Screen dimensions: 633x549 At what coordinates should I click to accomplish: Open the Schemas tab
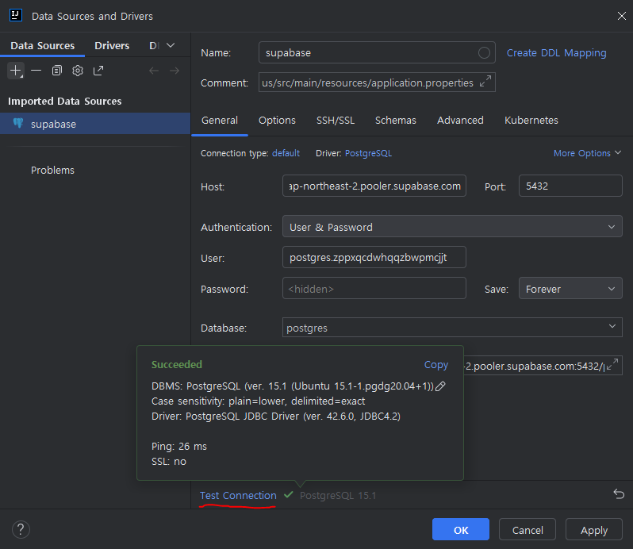point(396,121)
